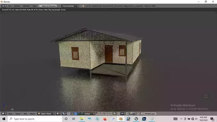Open the globe app icon on taskbar

(128, 119)
